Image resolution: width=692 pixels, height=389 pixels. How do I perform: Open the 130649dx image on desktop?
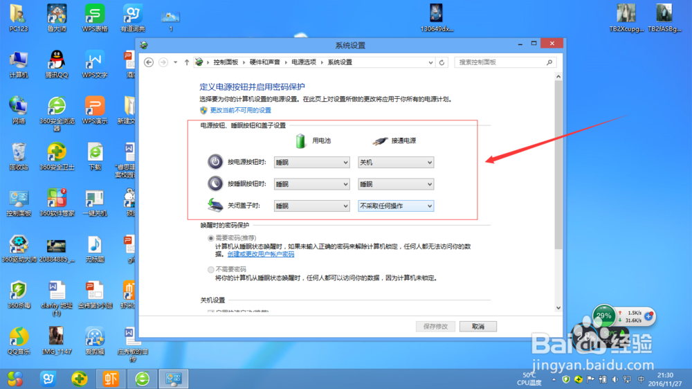tap(437, 18)
